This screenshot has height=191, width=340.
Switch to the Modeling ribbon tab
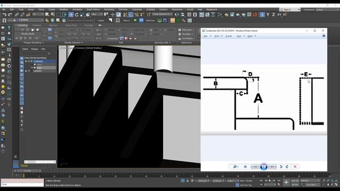tap(22, 25)
